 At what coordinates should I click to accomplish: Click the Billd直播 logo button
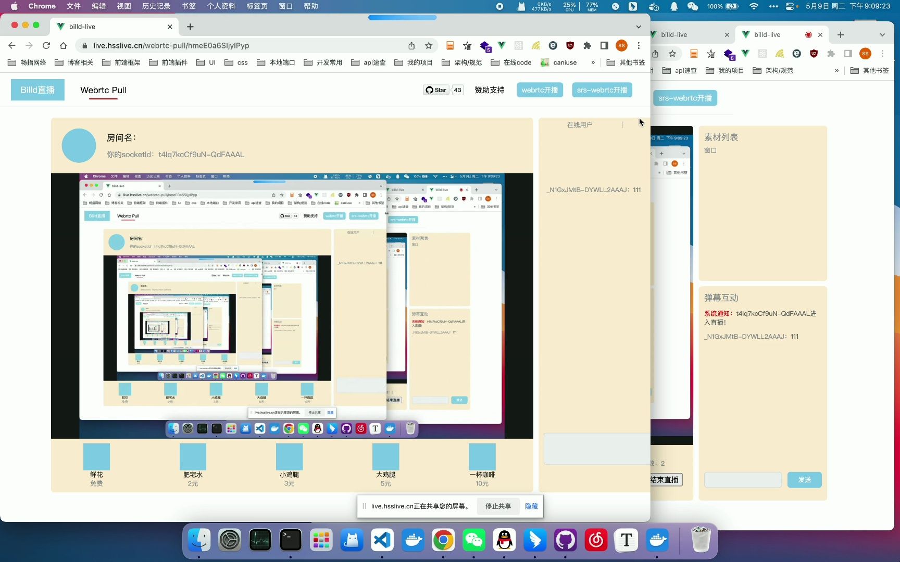pyautogui.click(x=37, y=90)
